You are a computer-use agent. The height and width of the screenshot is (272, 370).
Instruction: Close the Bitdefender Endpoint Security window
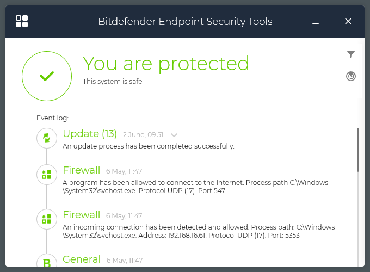348,22
